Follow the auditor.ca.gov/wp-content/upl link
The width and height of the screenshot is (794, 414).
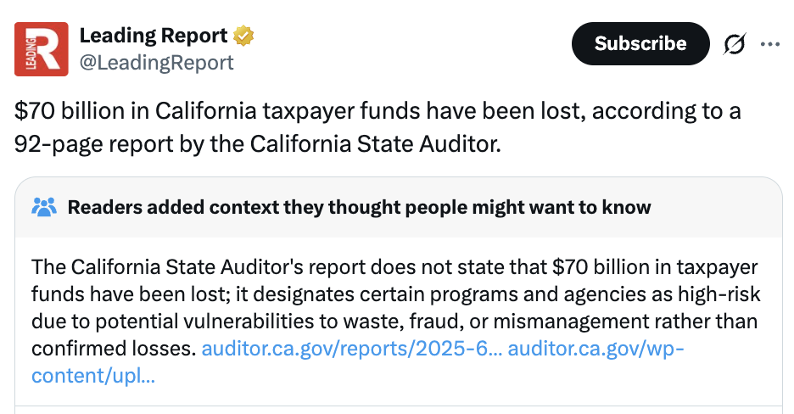coord(595,349)
